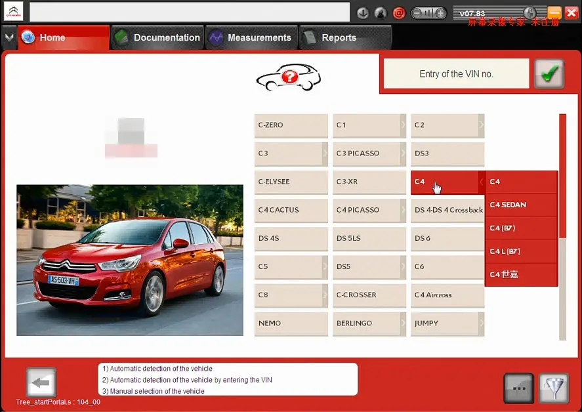Open more options with the ellipsis button

518,388
